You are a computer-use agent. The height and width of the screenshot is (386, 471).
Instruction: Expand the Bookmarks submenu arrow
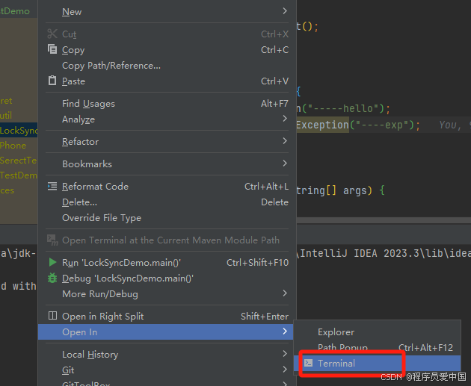(285, 164)
